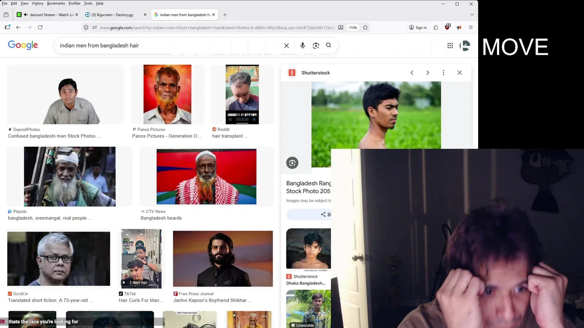Open Shutterstock source in preview panel header
584x328 pixels.
click(309, 73)
